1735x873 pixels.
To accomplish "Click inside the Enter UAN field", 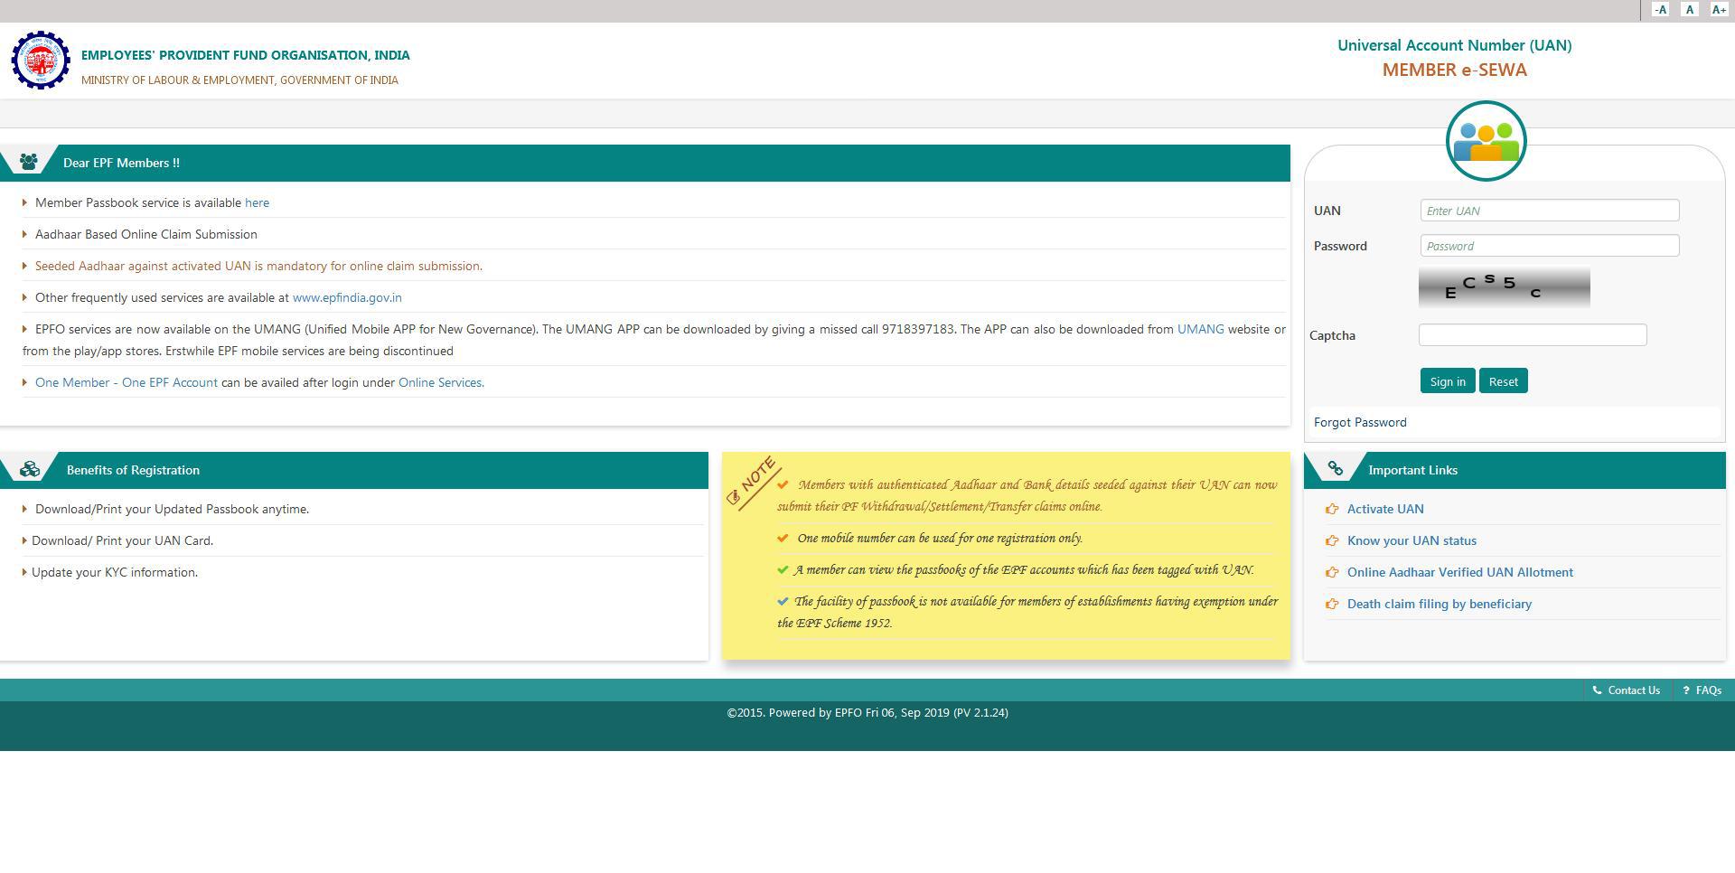I will pyautogui.click(x=1549, y=210).
